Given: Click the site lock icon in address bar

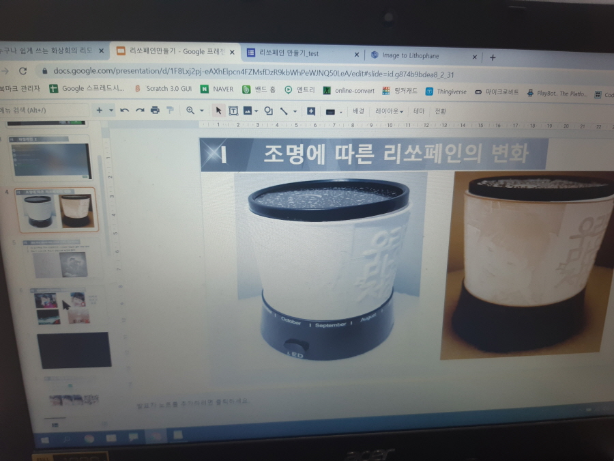Looking at the screenshot, I should (44, 71).
